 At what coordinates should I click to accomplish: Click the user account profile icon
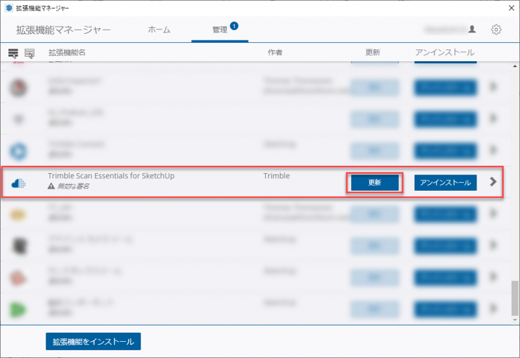pos(472,29)
